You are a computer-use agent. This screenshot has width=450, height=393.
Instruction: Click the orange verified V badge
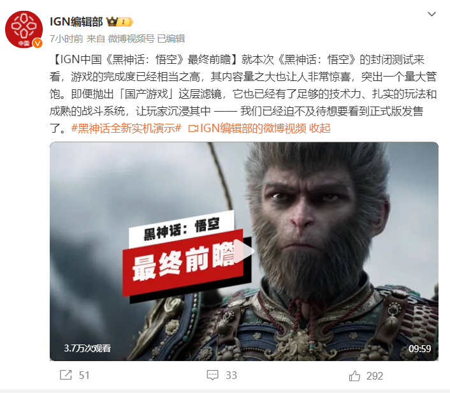click(x=38, y=43)
